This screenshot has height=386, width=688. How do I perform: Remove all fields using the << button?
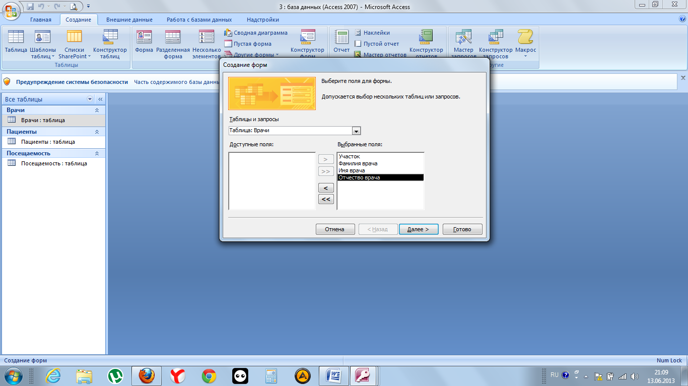(326, 199)
